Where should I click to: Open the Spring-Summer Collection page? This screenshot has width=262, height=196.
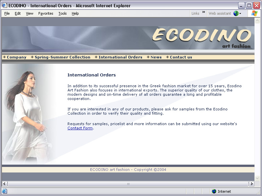coord(63,57)
